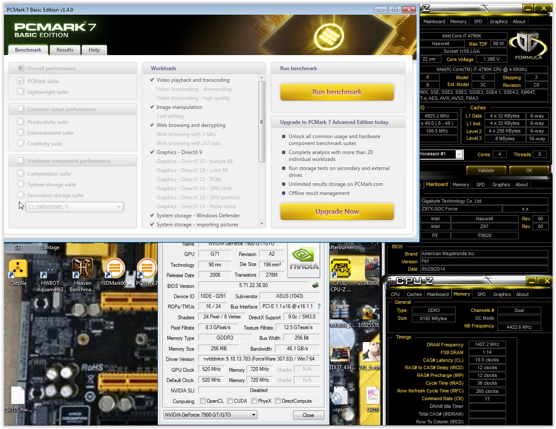Enable the Computation suite checkbox
Image resolution: width=556 pixels, height=429 pixels.
(x=21, y=173)
